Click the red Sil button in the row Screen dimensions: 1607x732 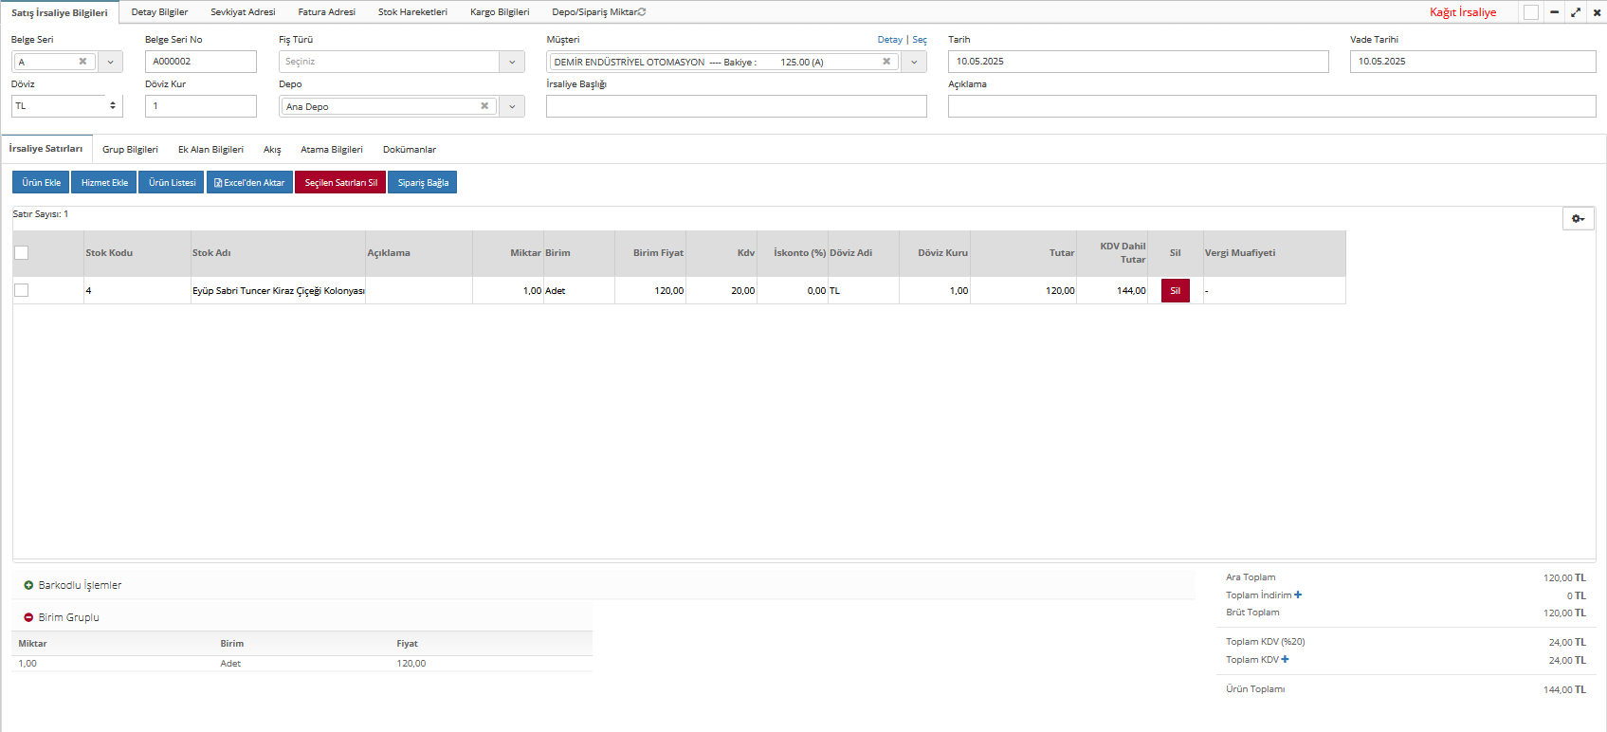coord(1175,291)
